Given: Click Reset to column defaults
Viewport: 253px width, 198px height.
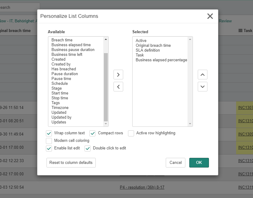Looking at the screenshot, I should coord(71,162).
